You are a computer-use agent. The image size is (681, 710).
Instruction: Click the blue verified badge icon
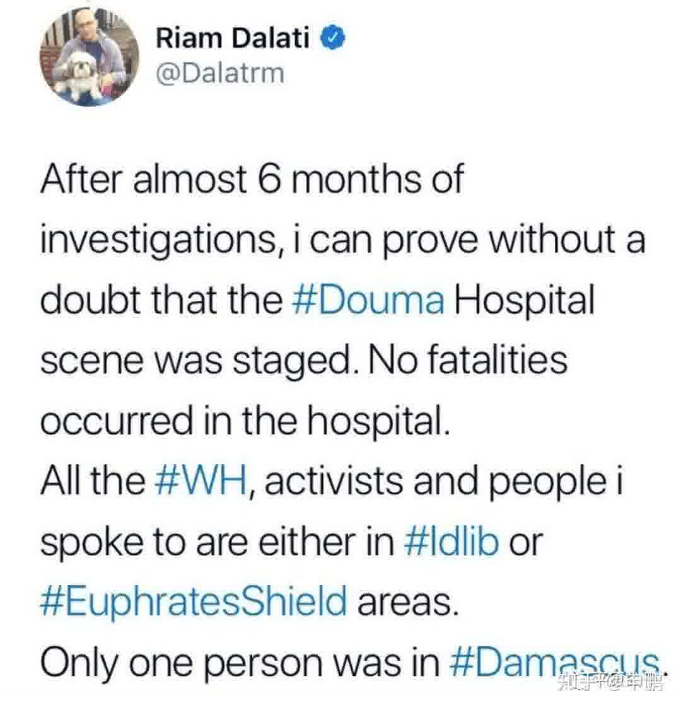click(x=334, y=39)
